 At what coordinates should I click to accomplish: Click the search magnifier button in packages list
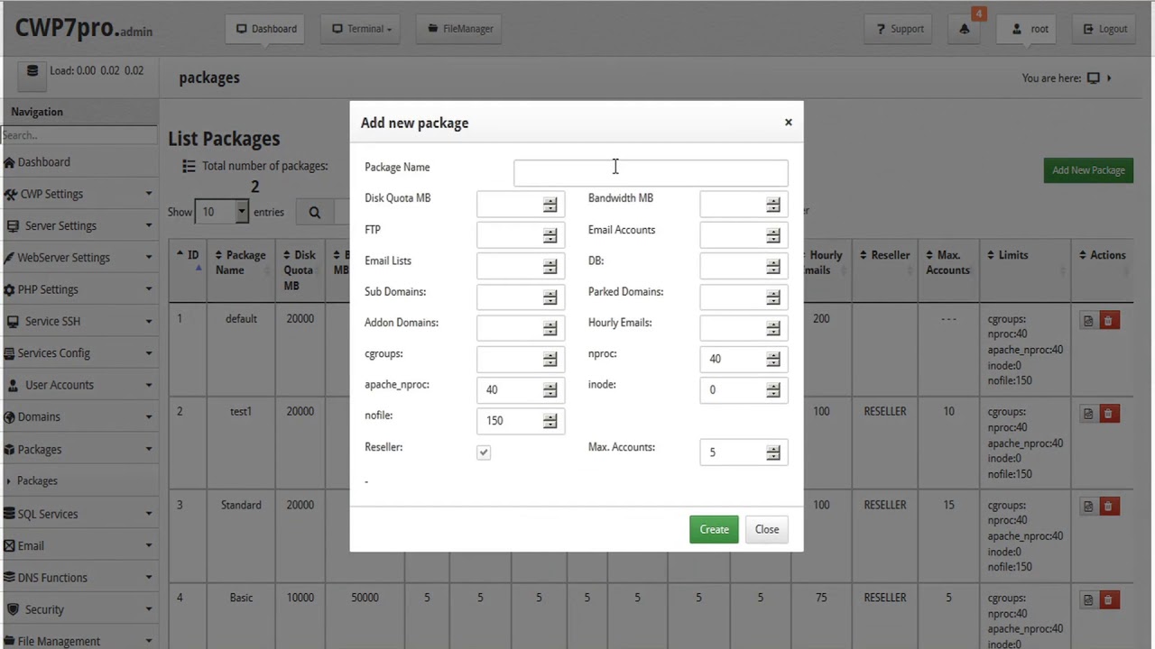(x=314, y=213)
